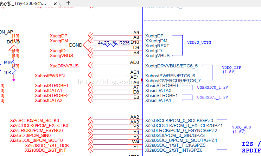Image resolution: width=261 pixels, height=156 pixels.
Task: Select the XhsicSTROBE1 pin name
Action: click(x=161, y=96)
